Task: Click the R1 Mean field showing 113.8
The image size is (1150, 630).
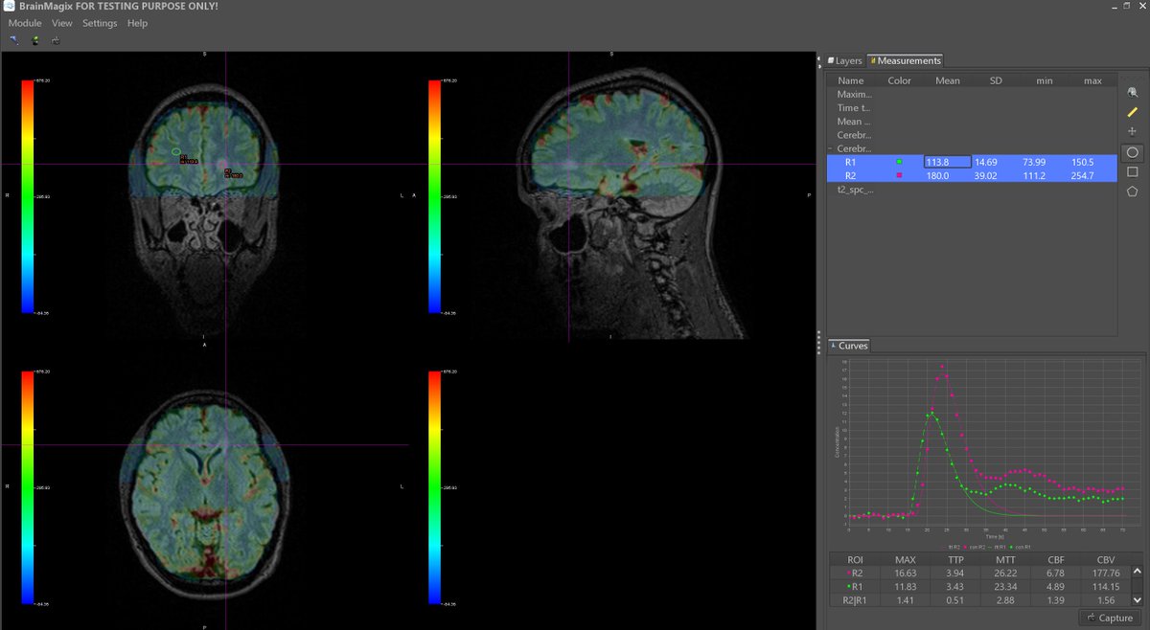Action: click(x=948, y=163)
